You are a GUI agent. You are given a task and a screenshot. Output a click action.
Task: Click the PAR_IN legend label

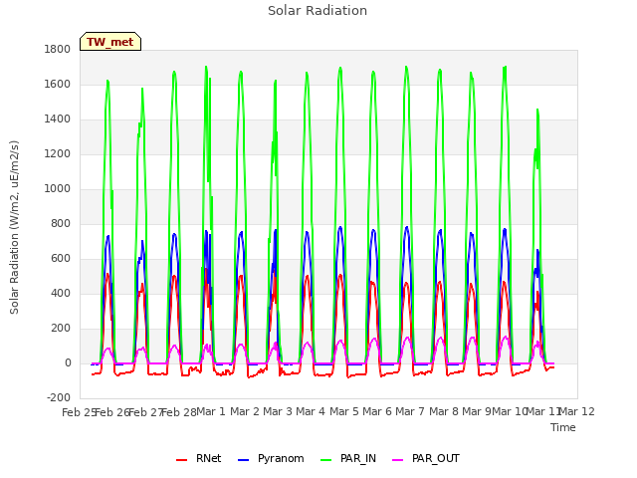[x=358, y=458]
